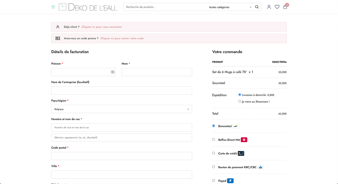
Task: Click the search magnifier icon
Action: click(257, 7)
